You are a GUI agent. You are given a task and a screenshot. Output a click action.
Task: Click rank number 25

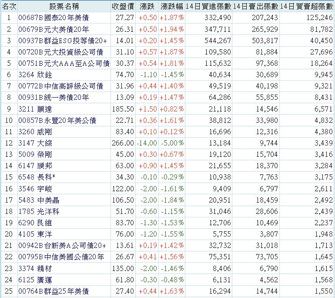(x=9, y=291)
